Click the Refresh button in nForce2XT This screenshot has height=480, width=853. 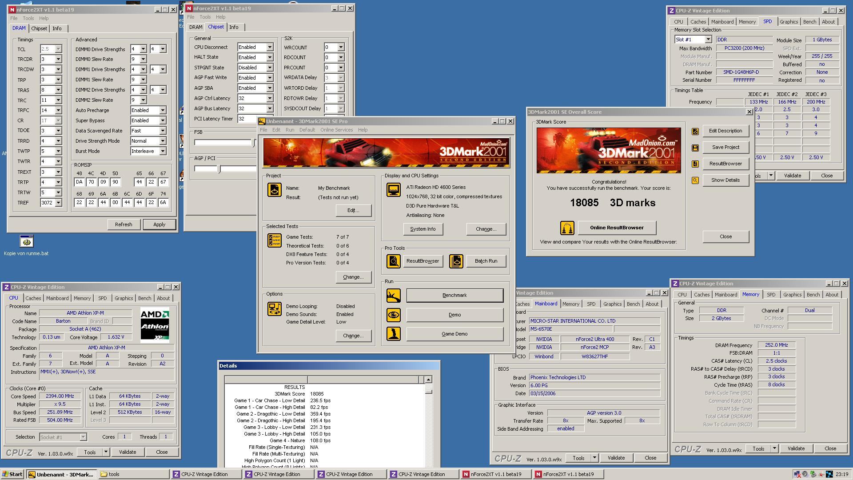pyautogui.click(x=124, y=224)
